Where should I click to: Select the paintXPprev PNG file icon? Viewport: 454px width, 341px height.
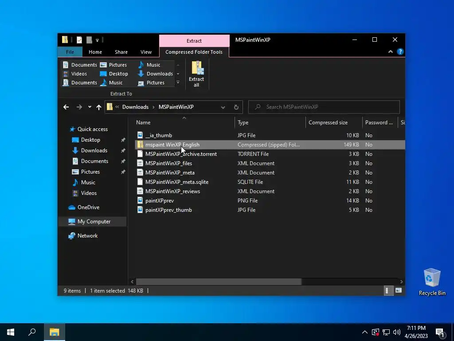click(140, 201)
